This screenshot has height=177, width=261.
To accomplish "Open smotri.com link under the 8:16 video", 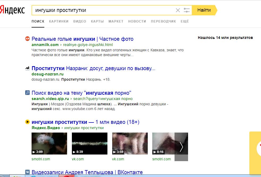I will [162, 159].
